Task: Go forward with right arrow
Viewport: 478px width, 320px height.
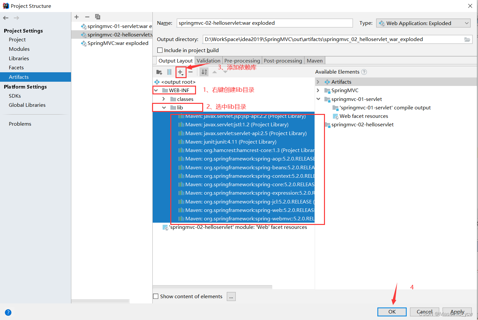Action: [x=16, y=18]
